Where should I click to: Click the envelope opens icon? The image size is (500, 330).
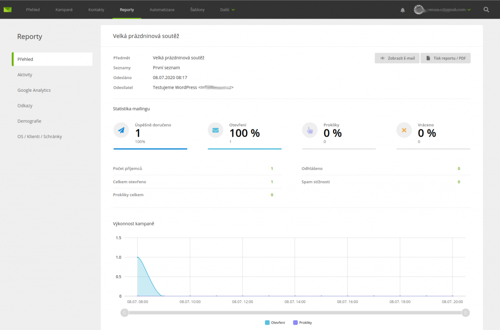pyautogui.click(x=215, y=130)
